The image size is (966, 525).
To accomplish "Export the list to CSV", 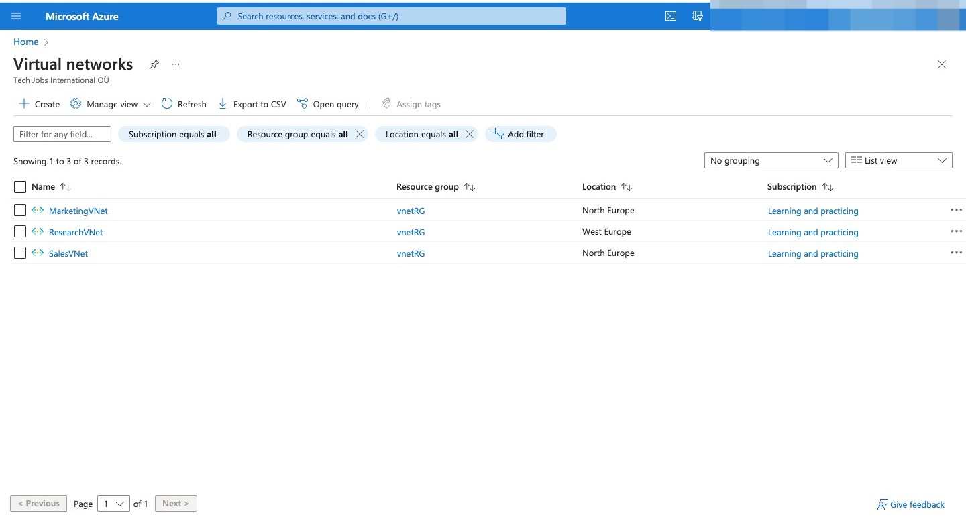I will (x=252, y=104).
